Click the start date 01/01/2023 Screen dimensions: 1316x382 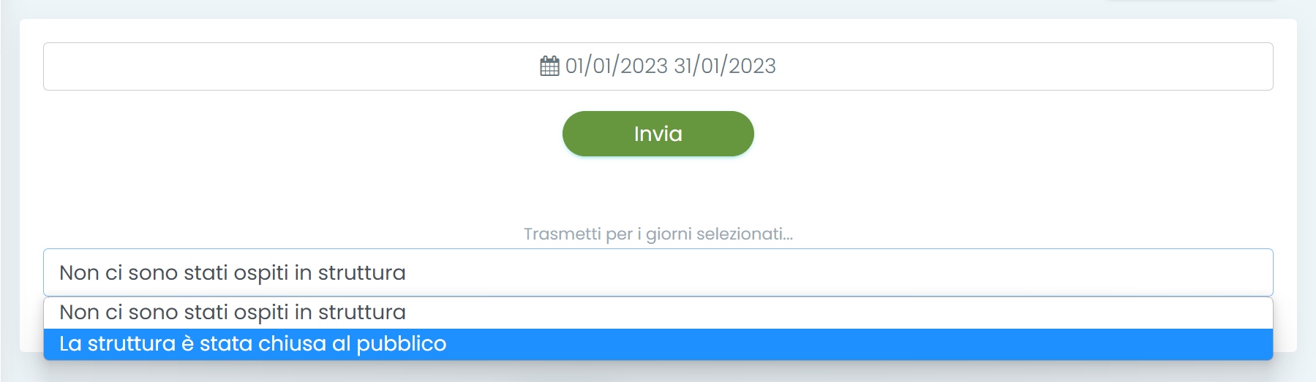click(617, 66)
